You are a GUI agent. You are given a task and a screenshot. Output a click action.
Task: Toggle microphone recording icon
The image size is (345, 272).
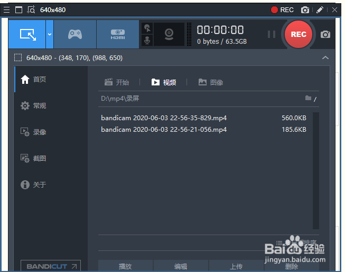147,40
